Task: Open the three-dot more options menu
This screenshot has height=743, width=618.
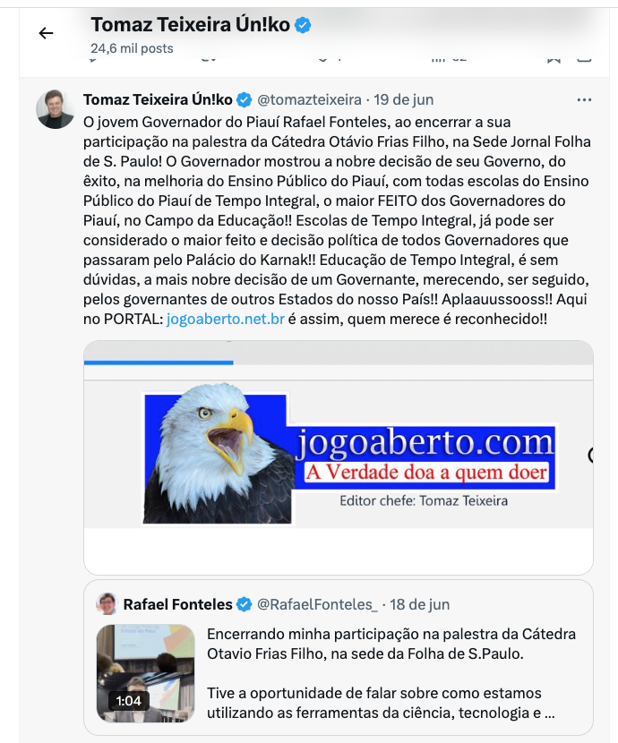Action: click(584, 100)
